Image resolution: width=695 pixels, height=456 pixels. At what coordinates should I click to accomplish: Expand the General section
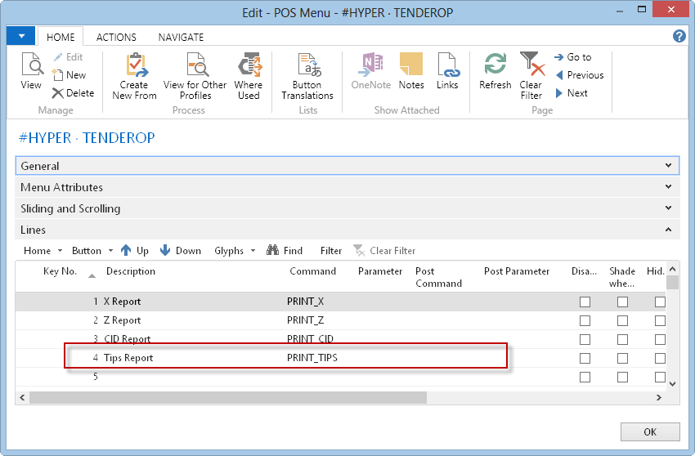pyautogui.click(x=347, y=166)
